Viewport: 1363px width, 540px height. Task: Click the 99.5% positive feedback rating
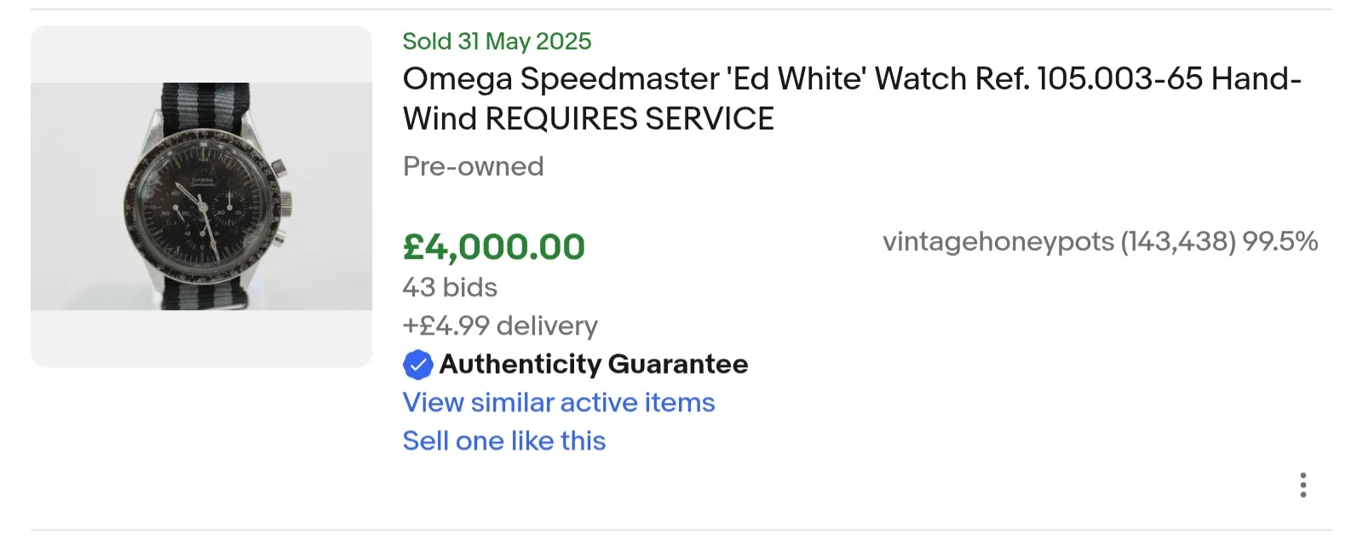tap(1280, 242)
